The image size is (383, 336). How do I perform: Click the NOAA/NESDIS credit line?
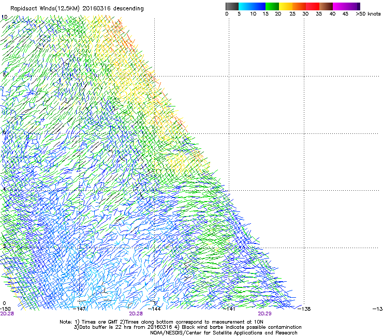point(224,333)
